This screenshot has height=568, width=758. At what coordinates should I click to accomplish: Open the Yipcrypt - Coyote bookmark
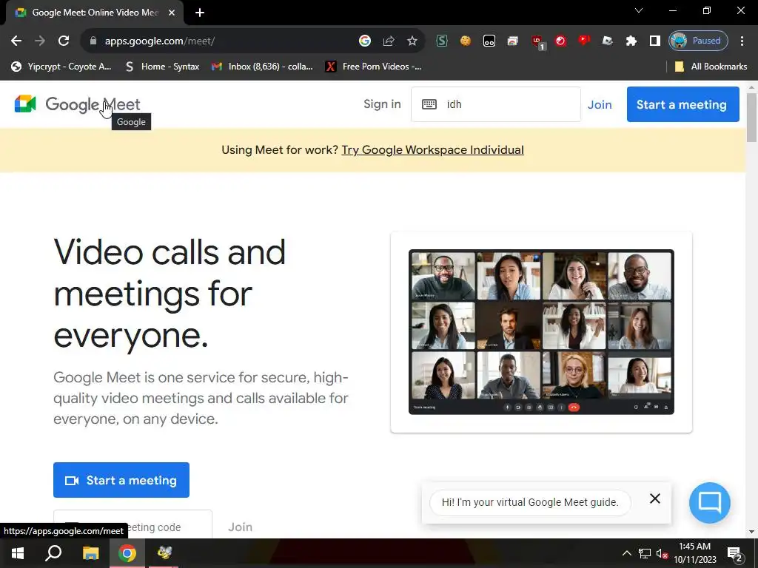pos(62,67)
